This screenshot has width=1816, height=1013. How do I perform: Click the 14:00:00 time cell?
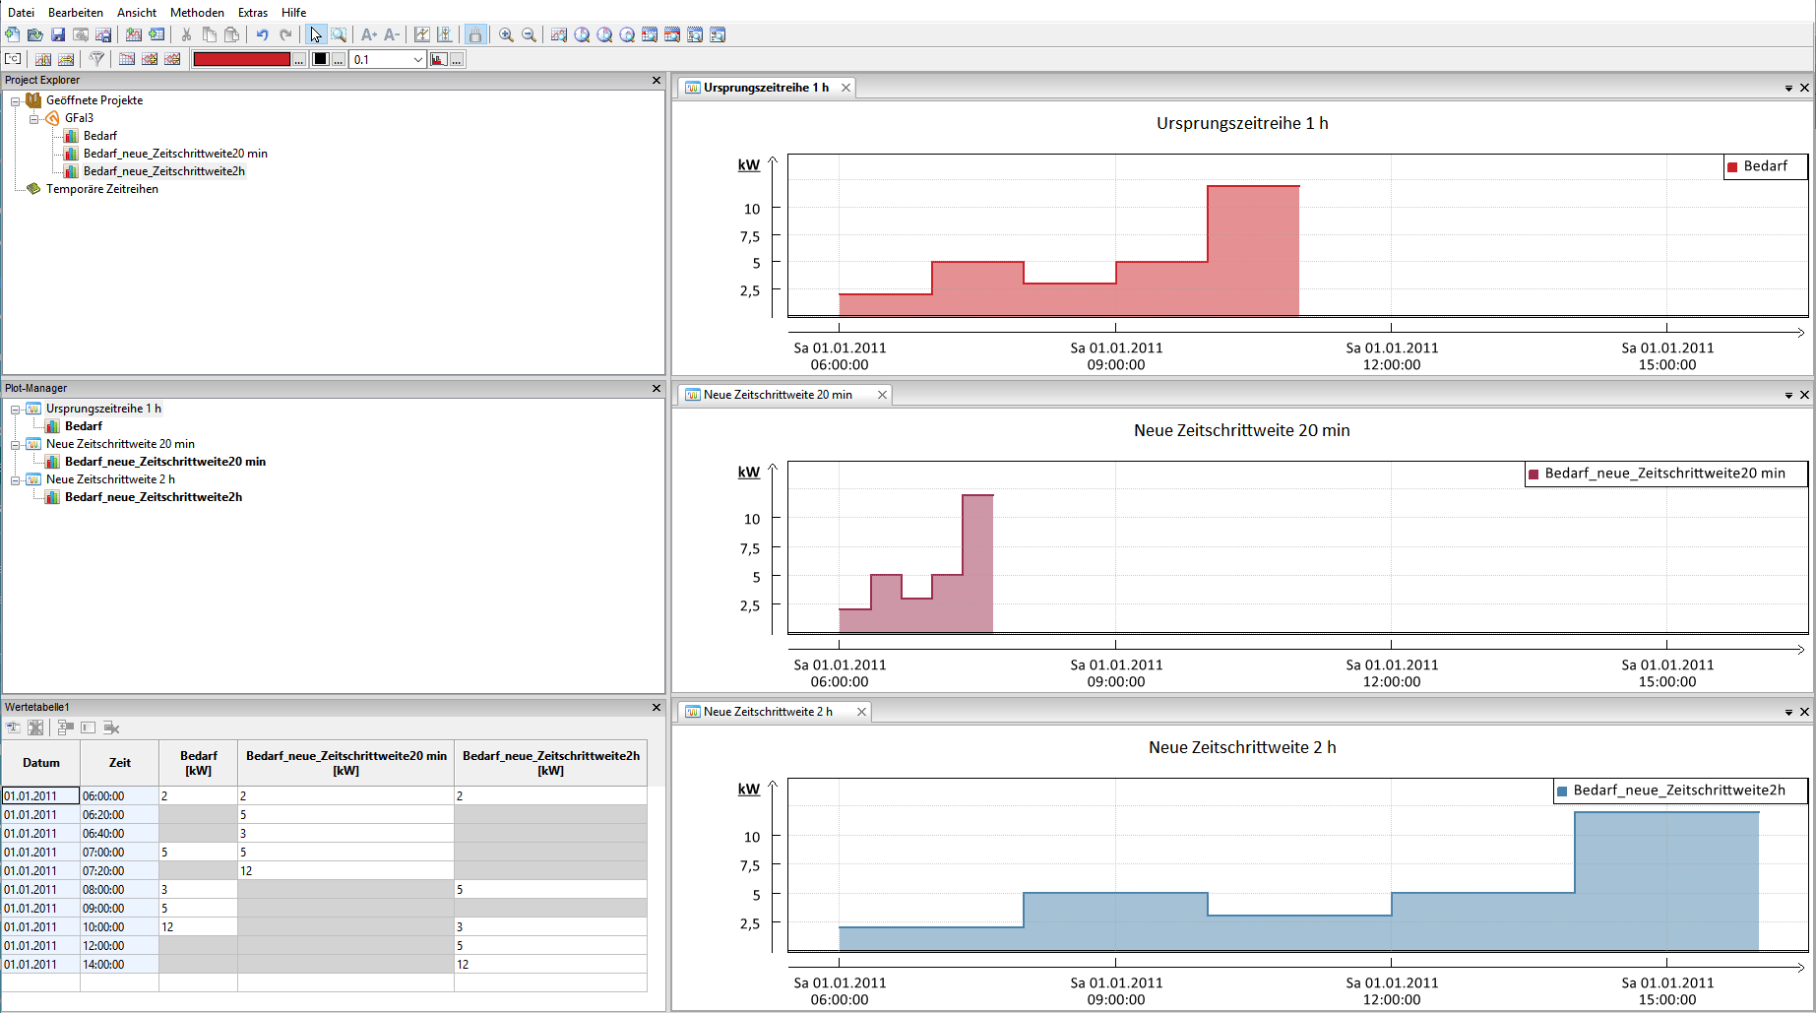(120, 965)
